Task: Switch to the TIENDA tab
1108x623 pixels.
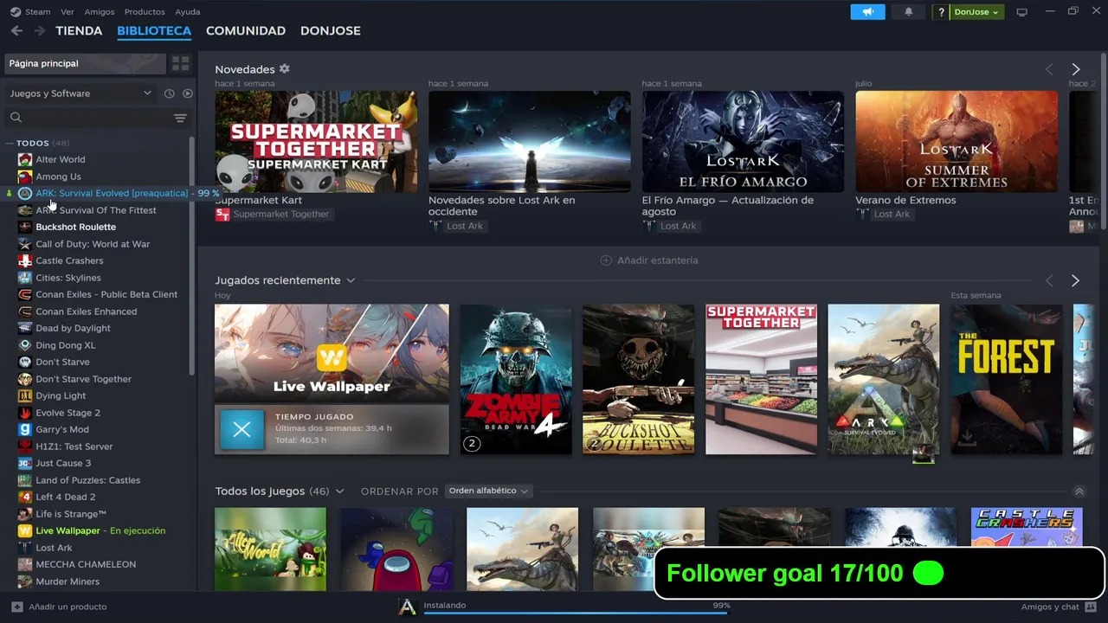Action: click(x=79, y=31)
